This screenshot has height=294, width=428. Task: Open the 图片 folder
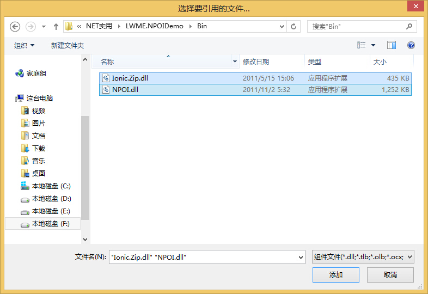[x=39, y=124]
